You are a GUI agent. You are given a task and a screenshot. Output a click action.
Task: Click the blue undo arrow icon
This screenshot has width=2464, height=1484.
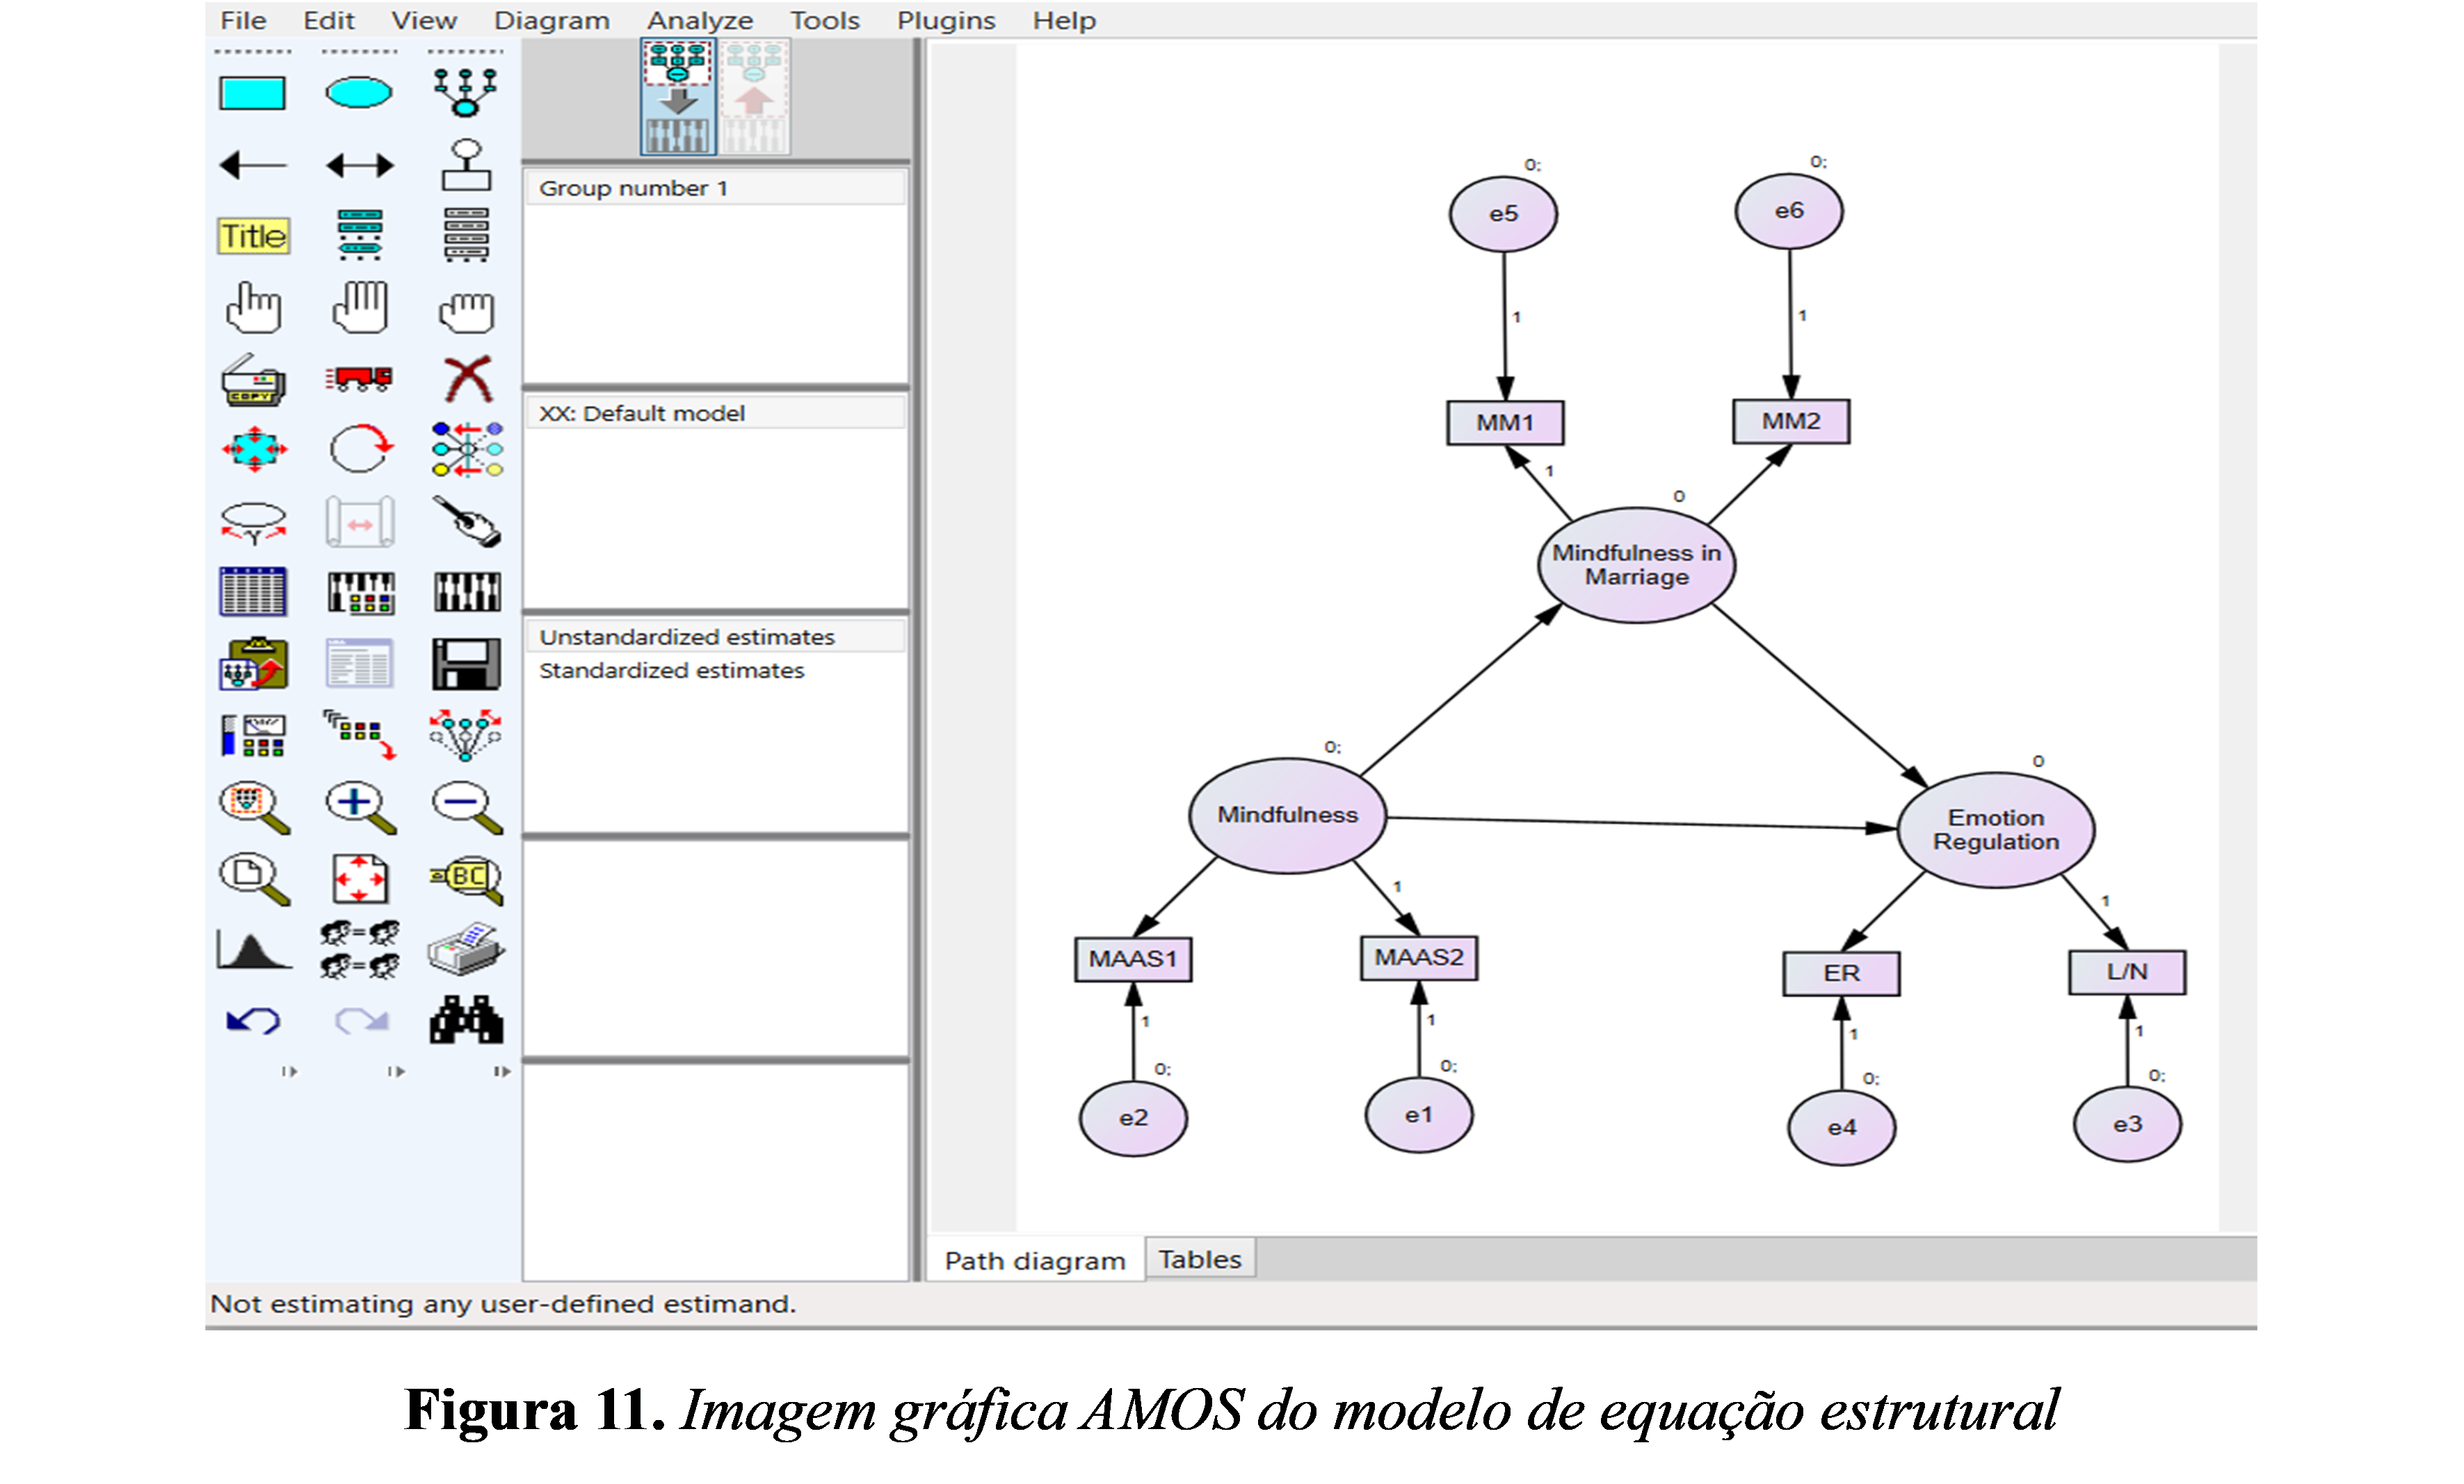(x=252, y=1021)
